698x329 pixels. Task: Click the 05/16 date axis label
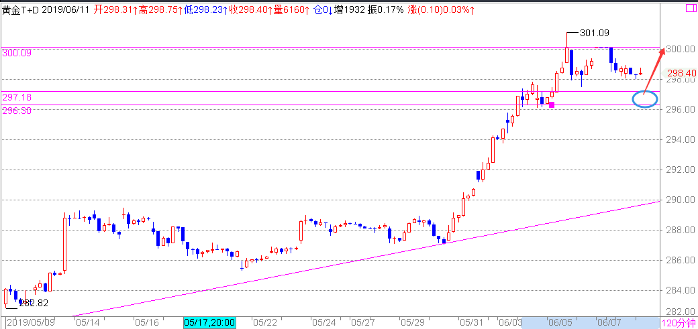[146, 322]
